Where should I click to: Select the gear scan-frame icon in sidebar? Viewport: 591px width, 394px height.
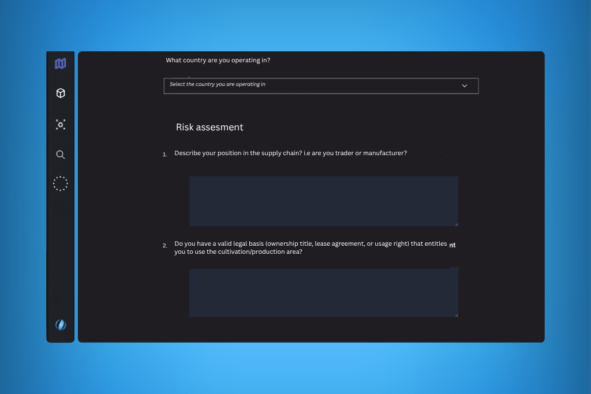point(61,124)
